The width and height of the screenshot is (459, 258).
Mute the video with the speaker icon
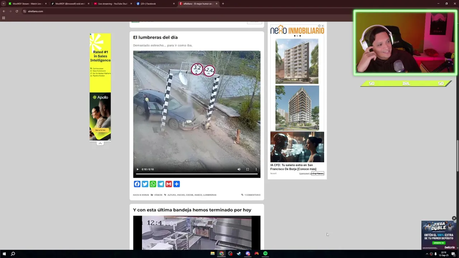point(239,169)
